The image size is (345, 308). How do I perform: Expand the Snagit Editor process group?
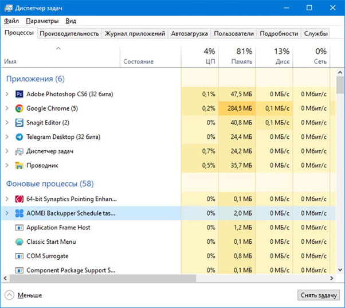[7, 123]
